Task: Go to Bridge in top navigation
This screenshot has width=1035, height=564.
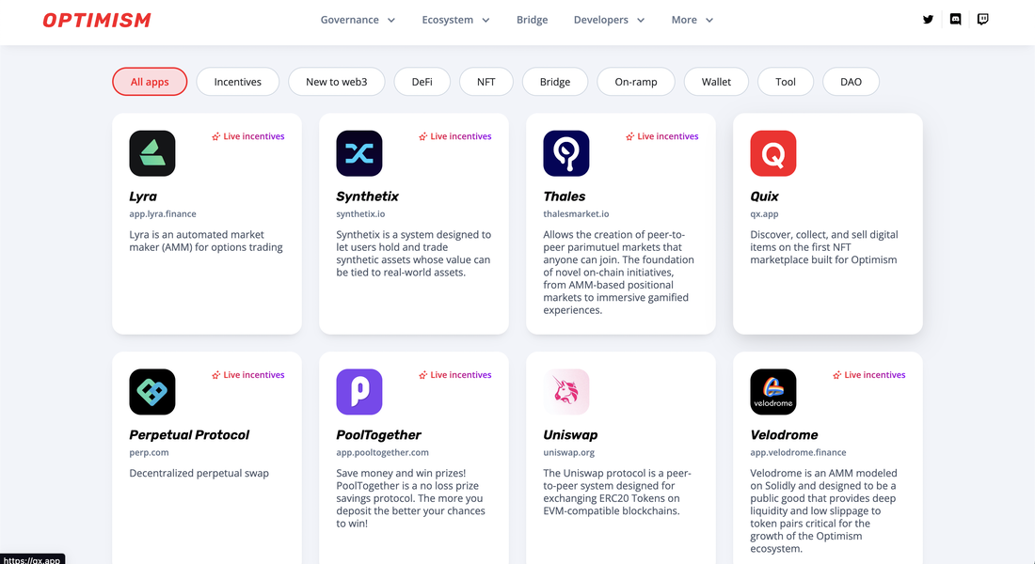Action: 532,20
